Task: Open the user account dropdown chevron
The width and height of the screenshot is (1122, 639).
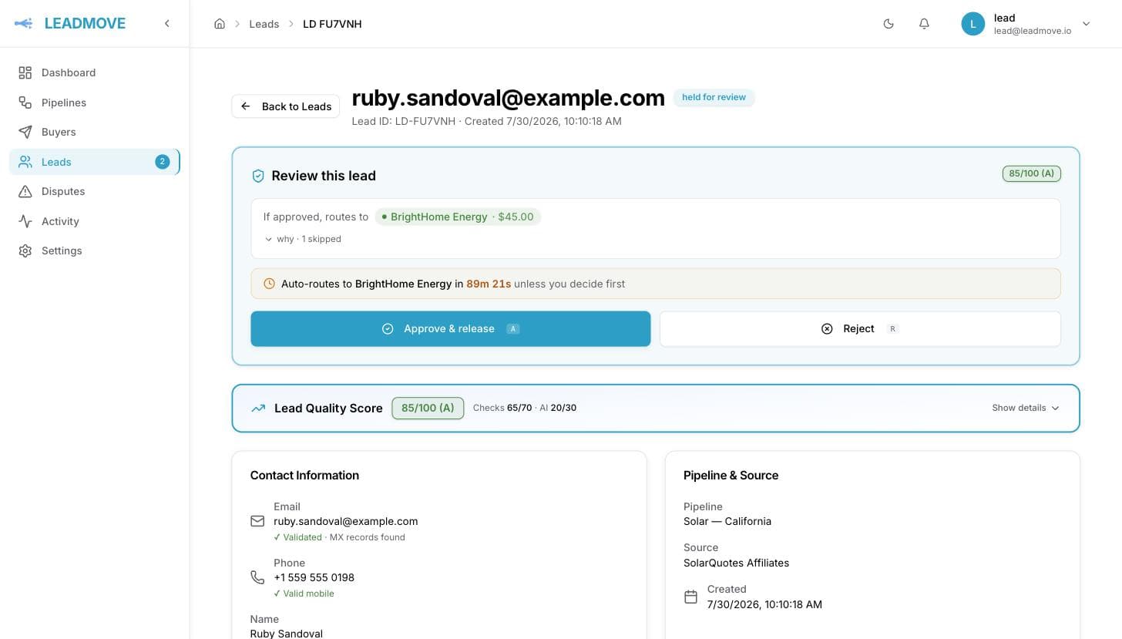Action: pos(1087,24)
